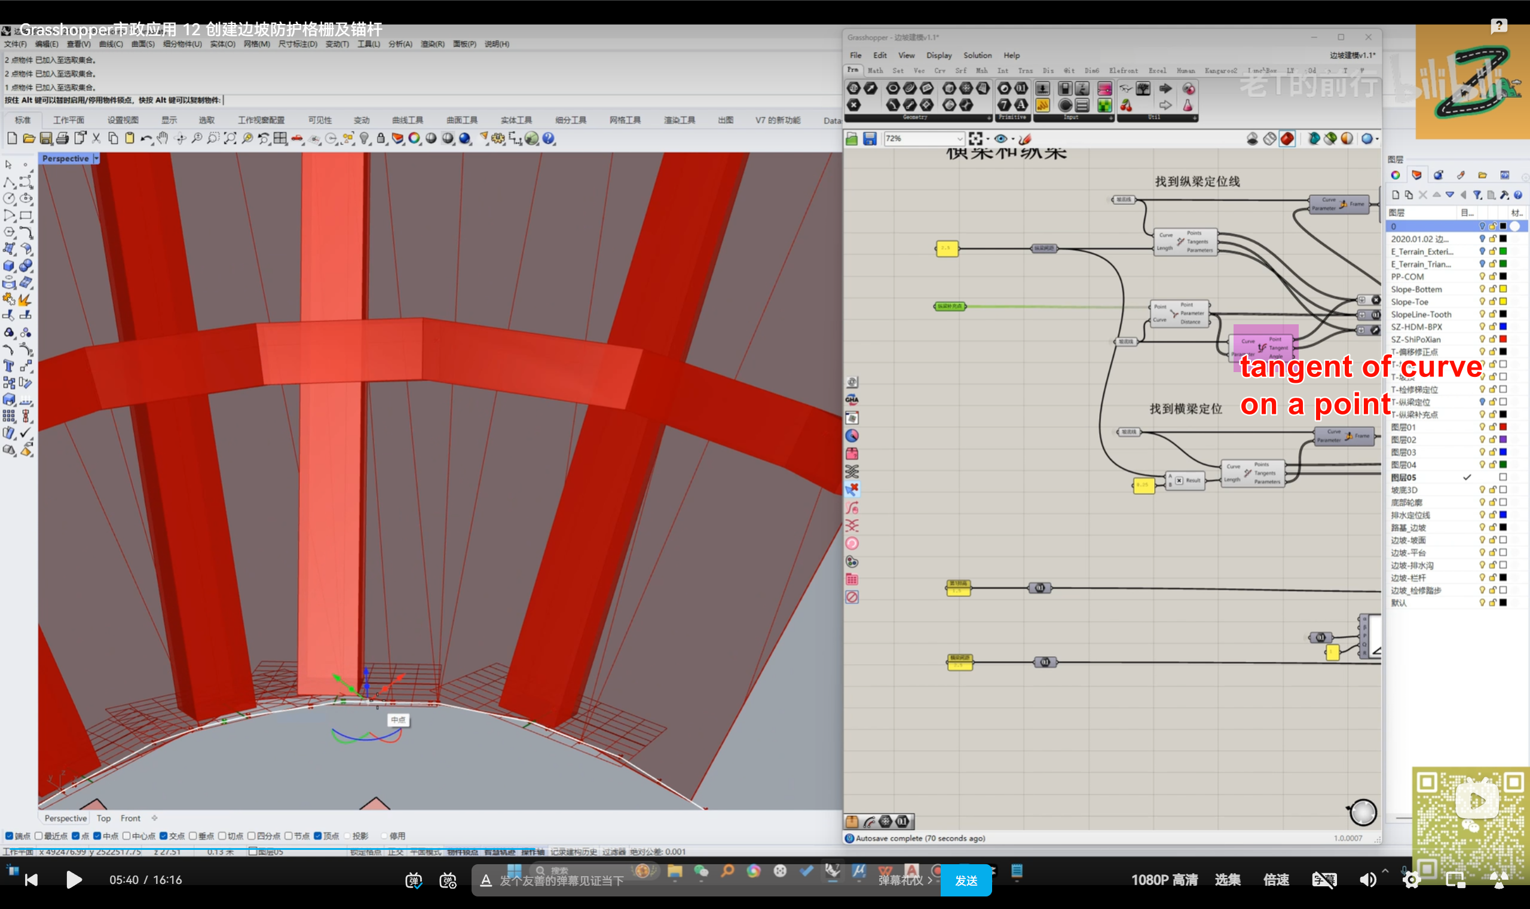Open the 72% zoom level dropdown
The image size is (1530, 909).
pos(959,139)
